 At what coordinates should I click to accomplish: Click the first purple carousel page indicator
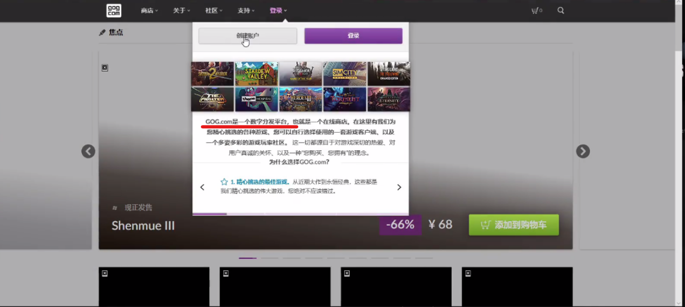tap(247, 258)
